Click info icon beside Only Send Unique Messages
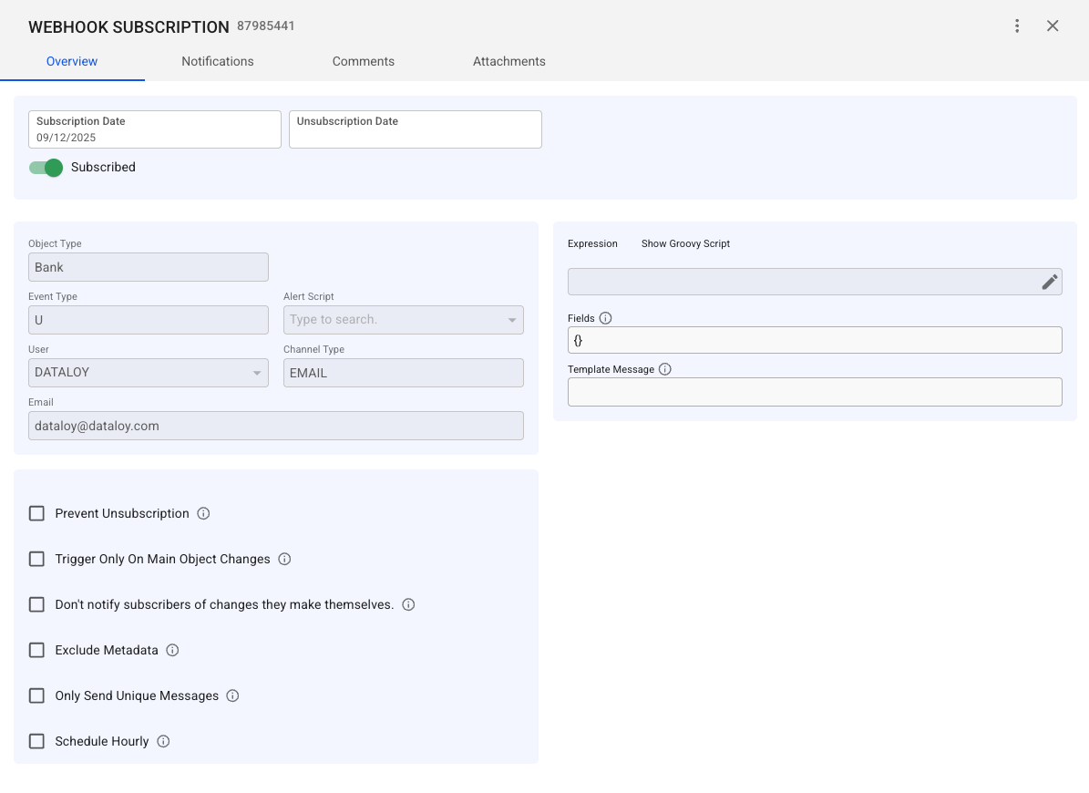The width and height of the screenshot is (1089, 793). tap(232, 696)
